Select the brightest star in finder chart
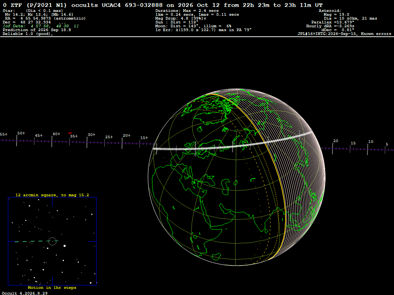The height and width of the screenshot is (295, 394). tap(65, 246)
